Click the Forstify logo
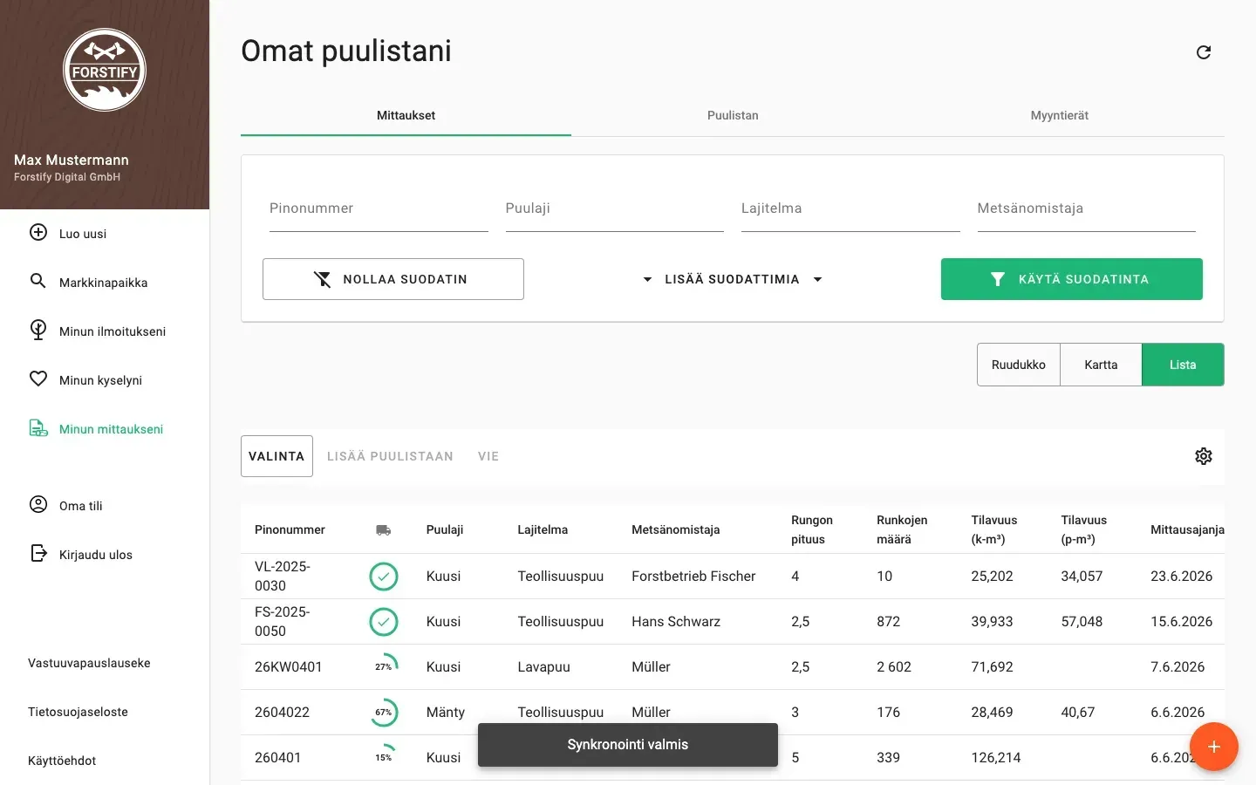Image resolution: width=1256 pixels, height=785 pixels. click(105, 71)
